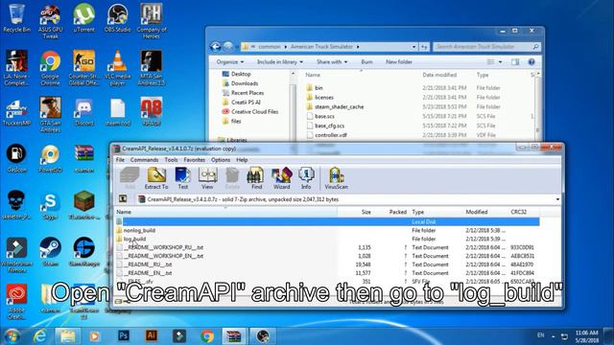Click the up-one-level icon left of archive path
Screen dimensions: 614x345
123,199
